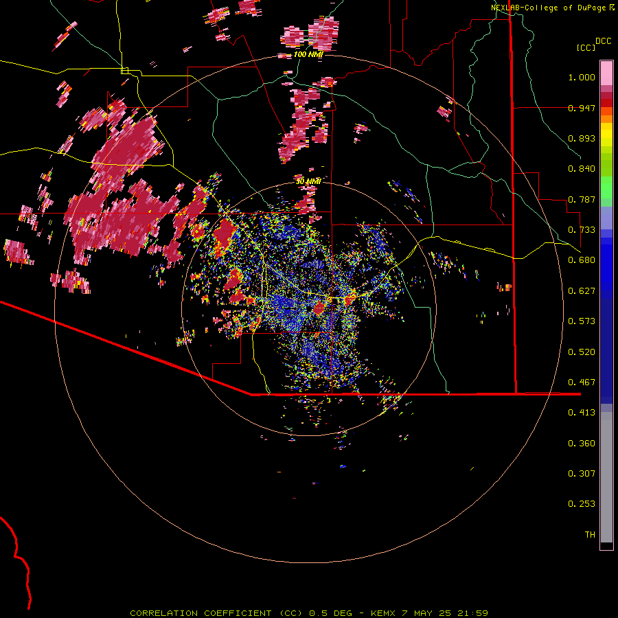The width and height of the screenshot is (618, 618).
Task: Click the 0.733 scale value
Action: 582,230
